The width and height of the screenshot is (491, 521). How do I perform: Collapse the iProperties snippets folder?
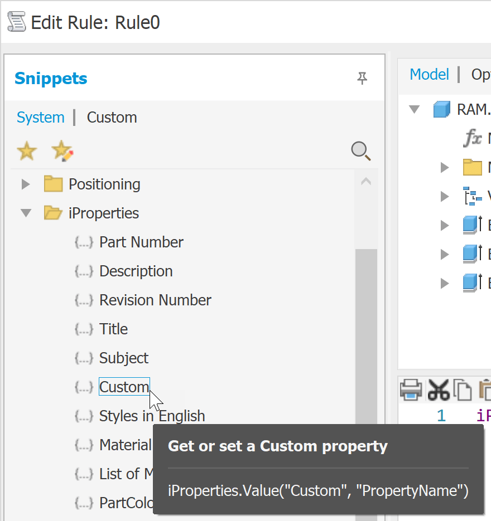(x=26, y=213)
